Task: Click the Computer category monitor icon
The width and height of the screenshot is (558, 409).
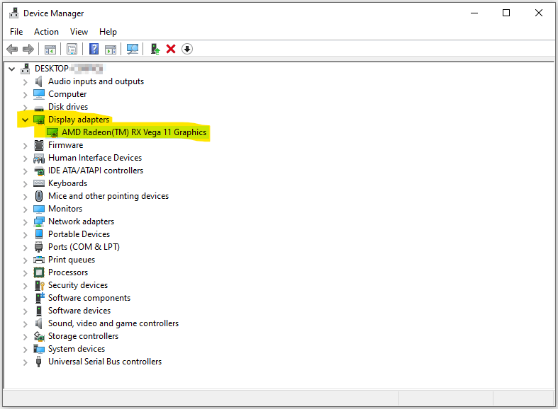Action: coord(39,94)
